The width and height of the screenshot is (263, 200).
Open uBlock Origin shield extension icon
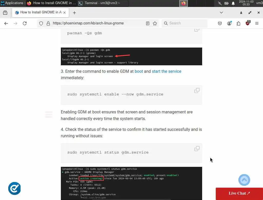[248, 23]
